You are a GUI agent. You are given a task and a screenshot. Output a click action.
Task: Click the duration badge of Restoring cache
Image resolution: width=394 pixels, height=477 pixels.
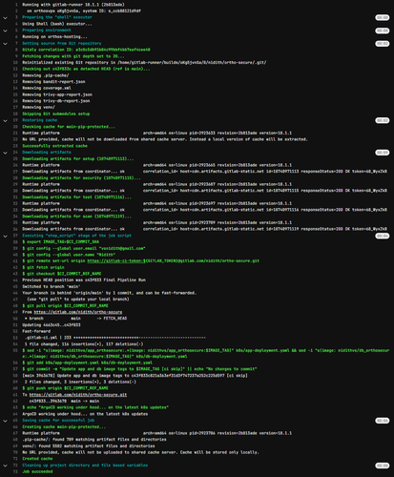click(382, 120)
